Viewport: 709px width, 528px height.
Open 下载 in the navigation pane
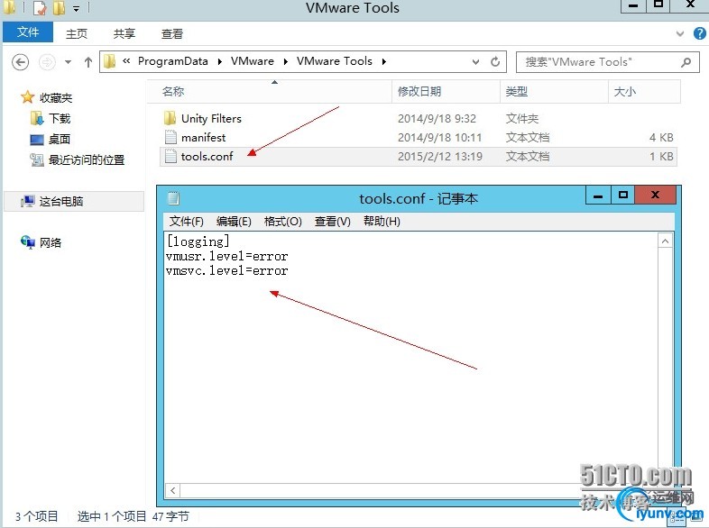[x=60, y=118]
